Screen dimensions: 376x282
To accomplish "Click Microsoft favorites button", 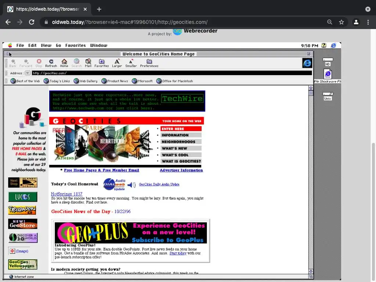I will [x=142, y=81].
